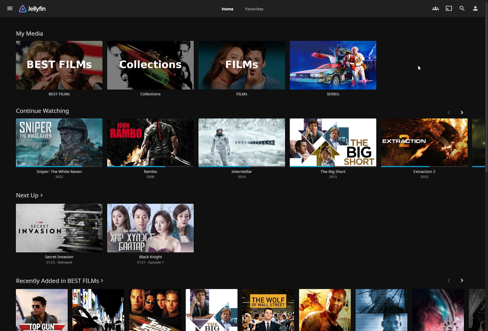Image resolution: width=488 pixels, height=331 pixels.
Task: Open the Interstellar thumbnail
Action: click(x=242, y=143)
